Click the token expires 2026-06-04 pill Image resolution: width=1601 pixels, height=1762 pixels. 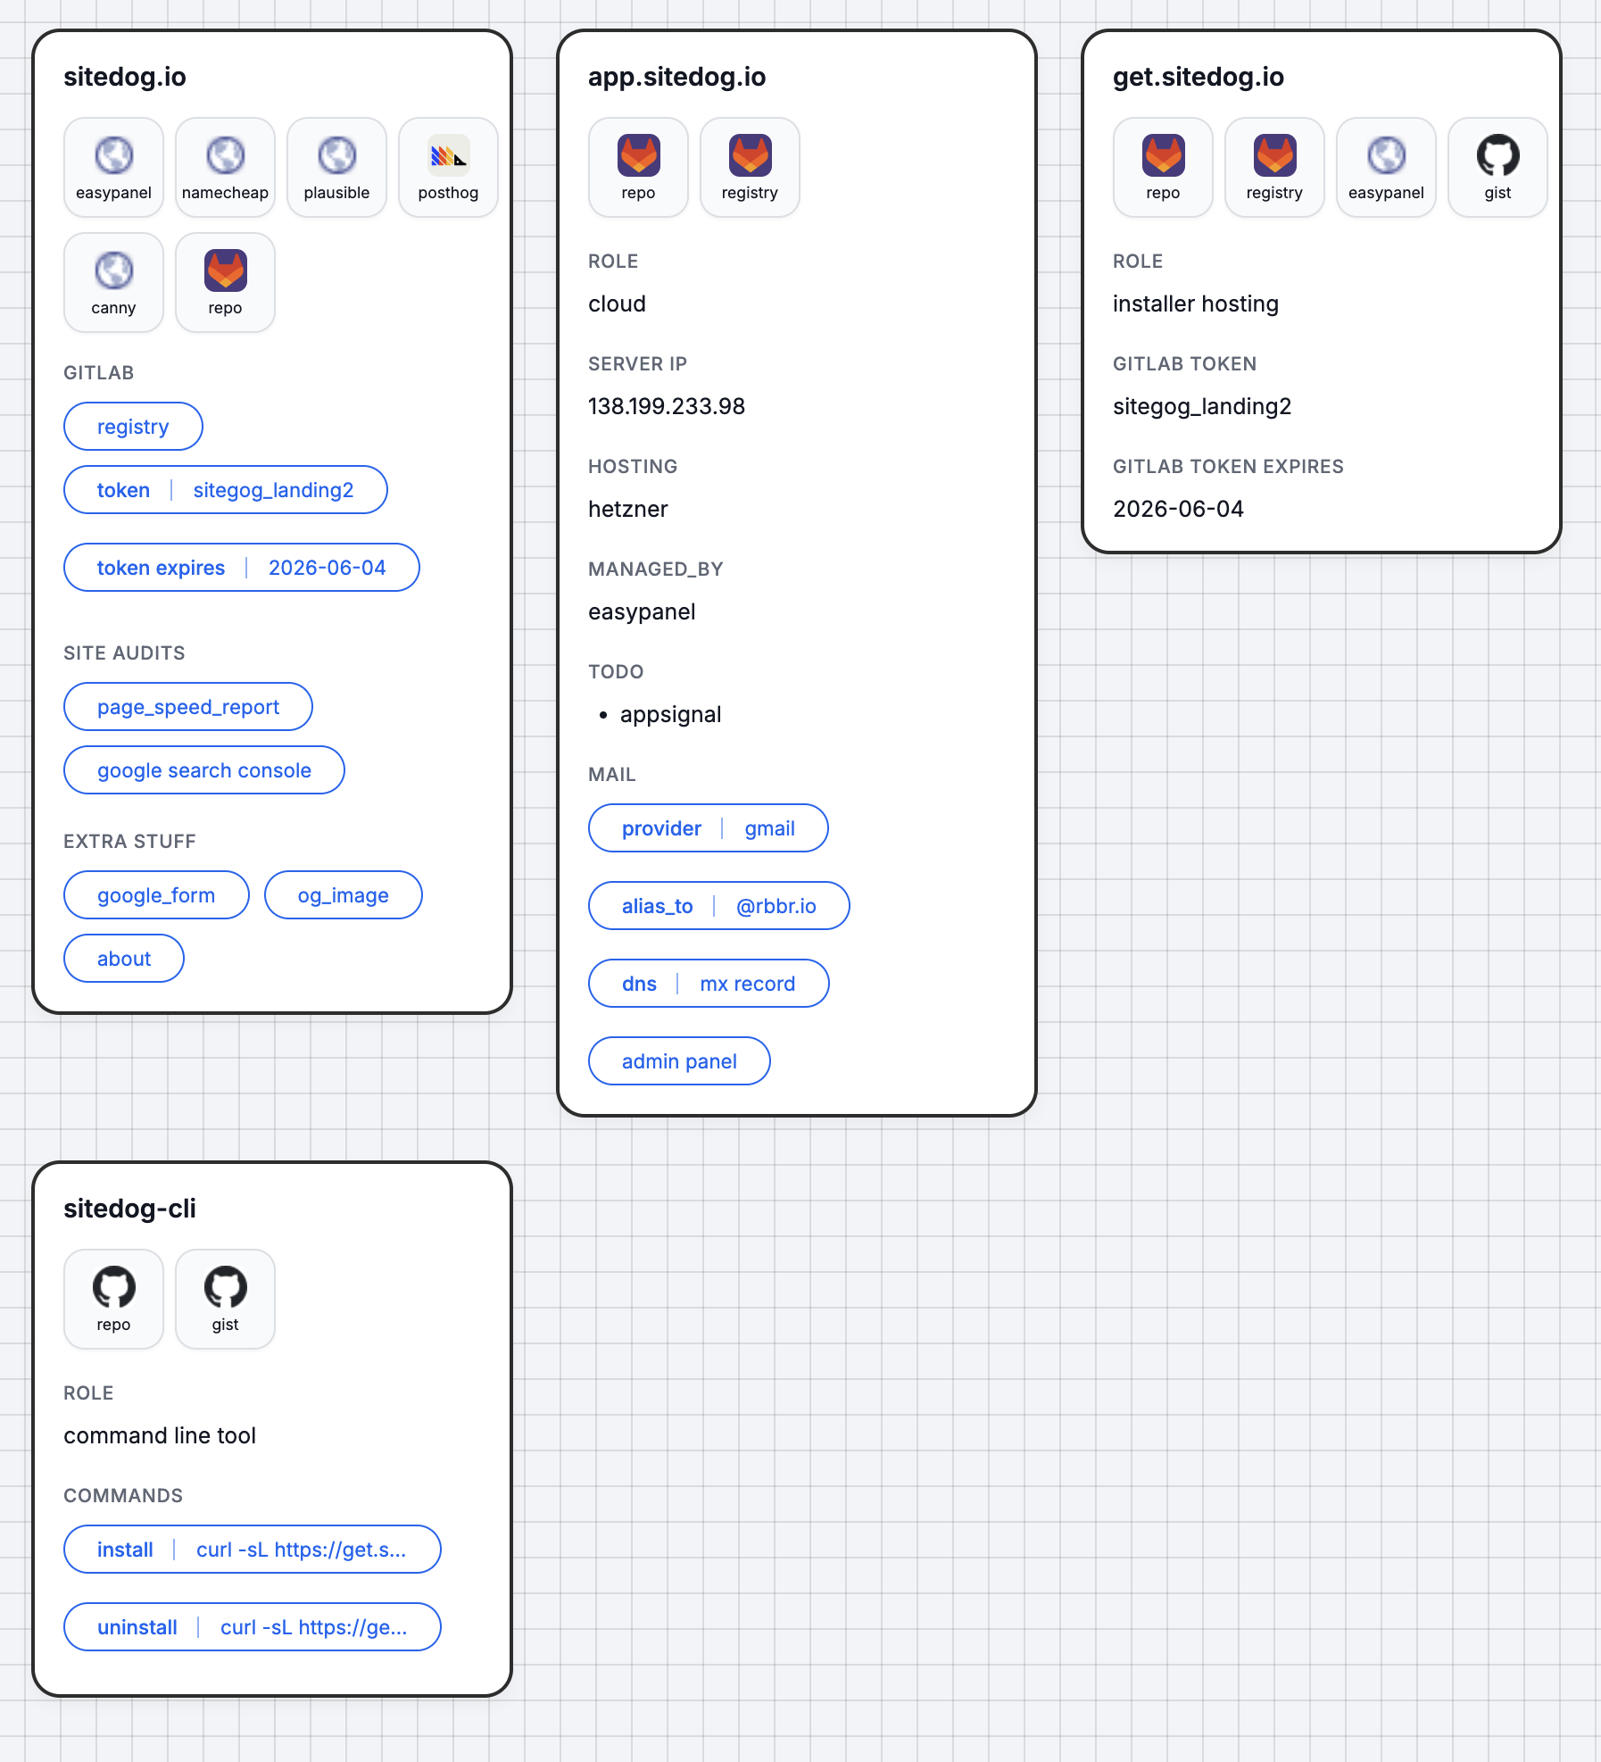point(241,568)
